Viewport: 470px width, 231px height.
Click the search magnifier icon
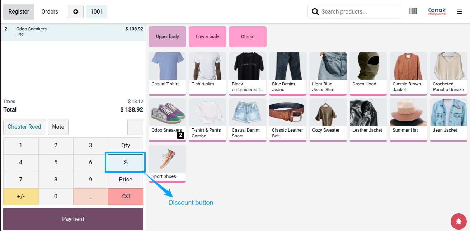pos(315,11)
